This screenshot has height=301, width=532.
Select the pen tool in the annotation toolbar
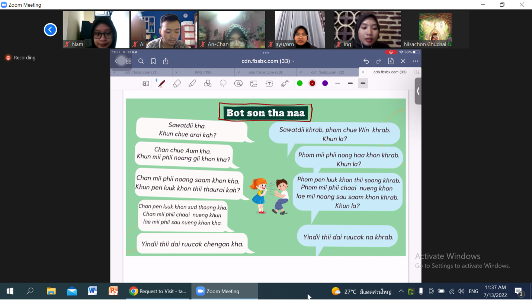(161, 84)
